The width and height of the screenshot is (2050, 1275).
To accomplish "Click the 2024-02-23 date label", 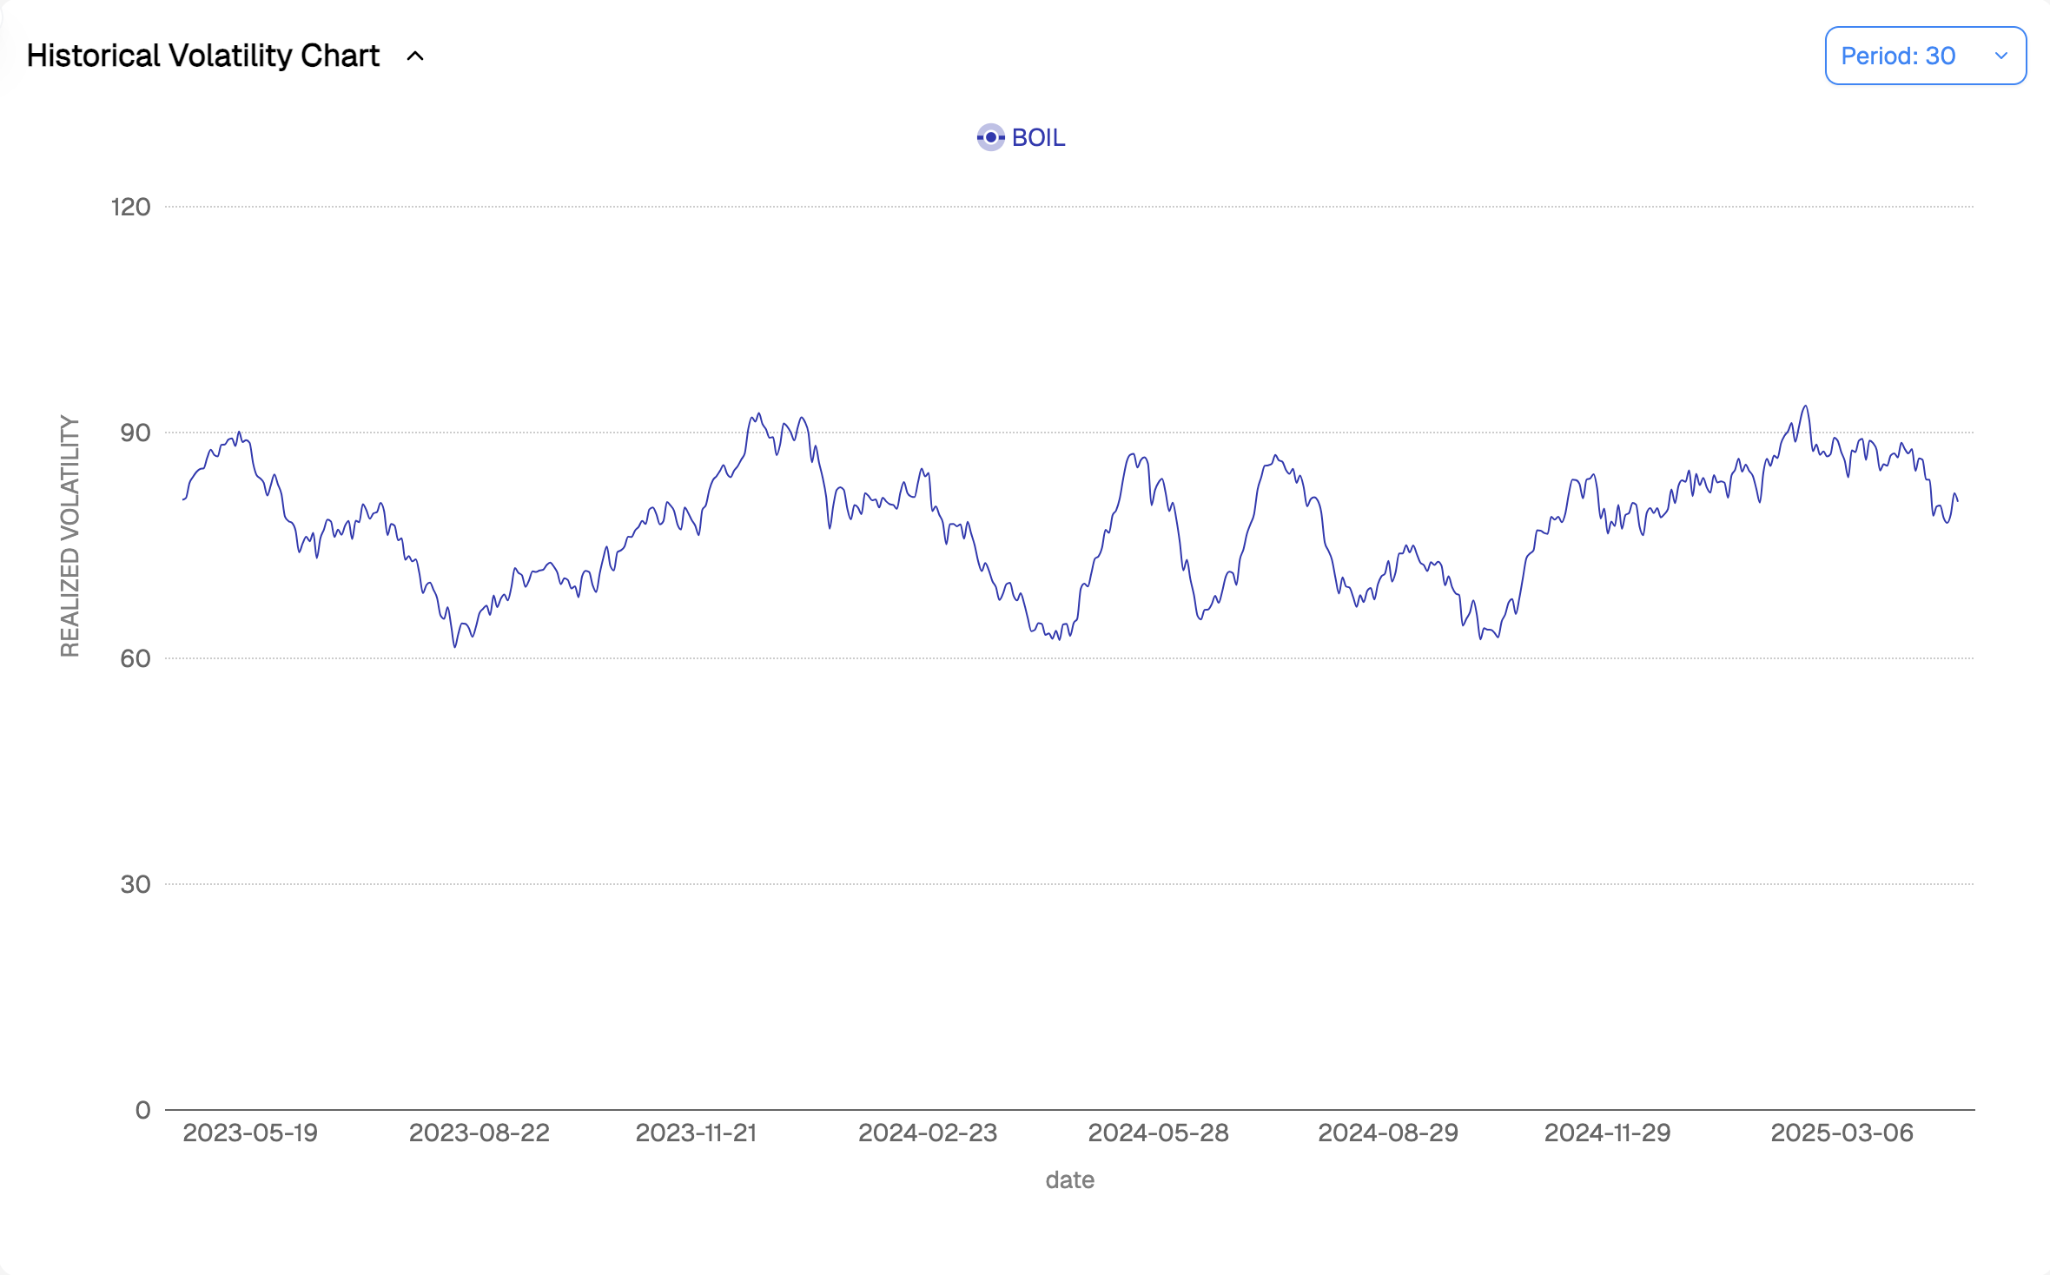I will tap(928, 1133).
